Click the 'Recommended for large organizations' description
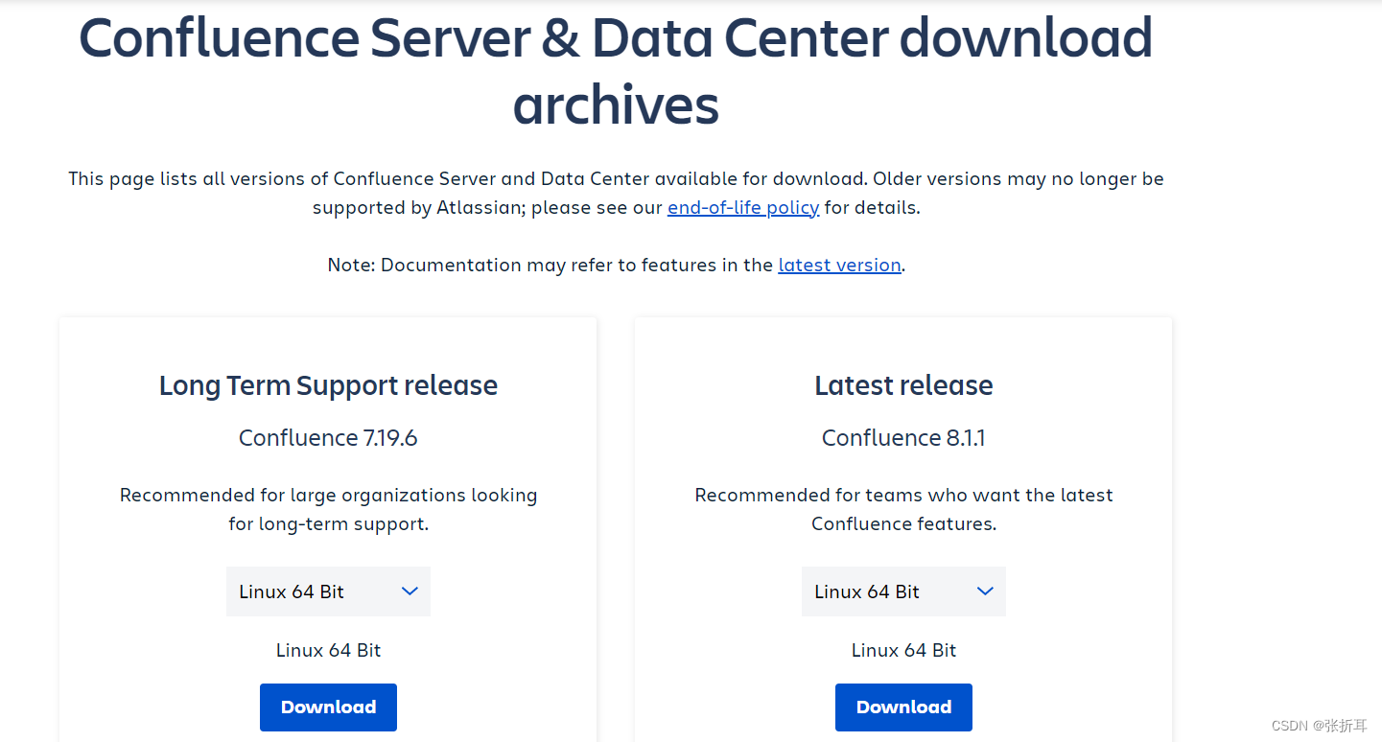1382x742 pixels. [328, 509]
